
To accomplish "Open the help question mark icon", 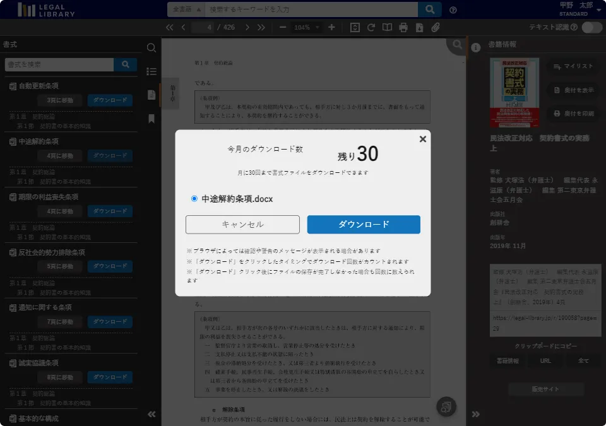I will [453, 10].
